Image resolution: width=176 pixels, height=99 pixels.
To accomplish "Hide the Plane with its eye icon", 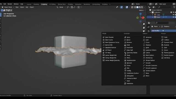I will [x=174, y=17].
